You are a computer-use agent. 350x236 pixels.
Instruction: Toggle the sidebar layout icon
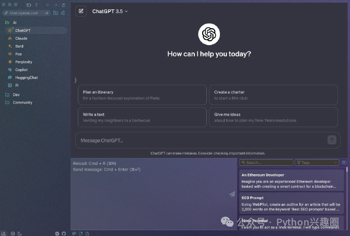pyautogui.click(x=29, y=5)
